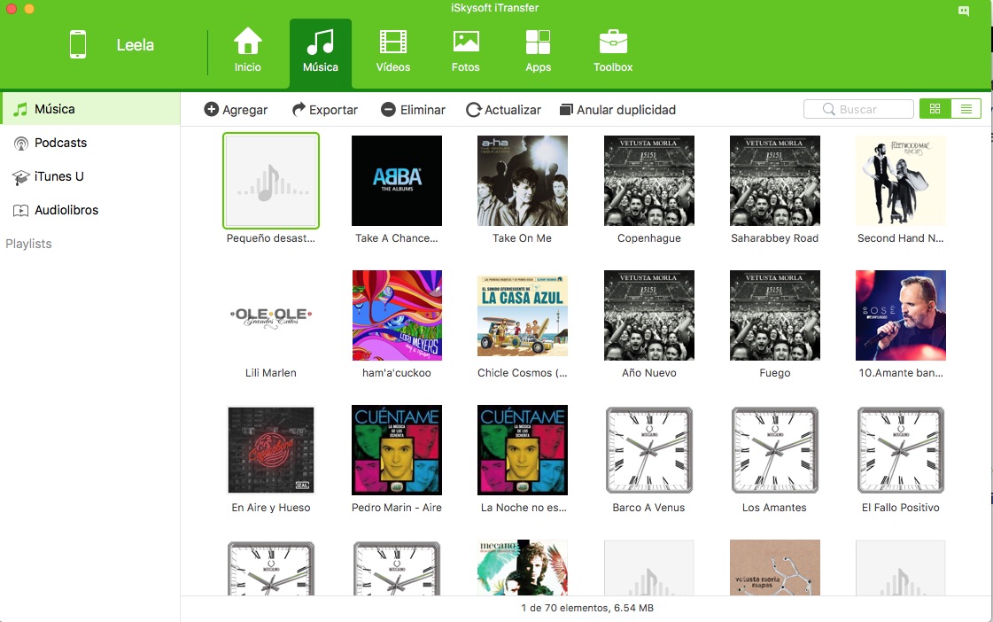This screenshot has width=993, height=622.
Task: Select ABBA Take A Chance album cover
Action: point(397,181)
